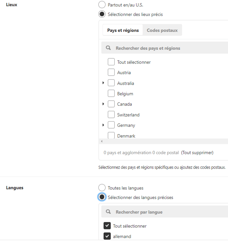Click the horizontal scrollbar left arrow
The height and width of the screenshot is (251, 228).
(101, 142)
